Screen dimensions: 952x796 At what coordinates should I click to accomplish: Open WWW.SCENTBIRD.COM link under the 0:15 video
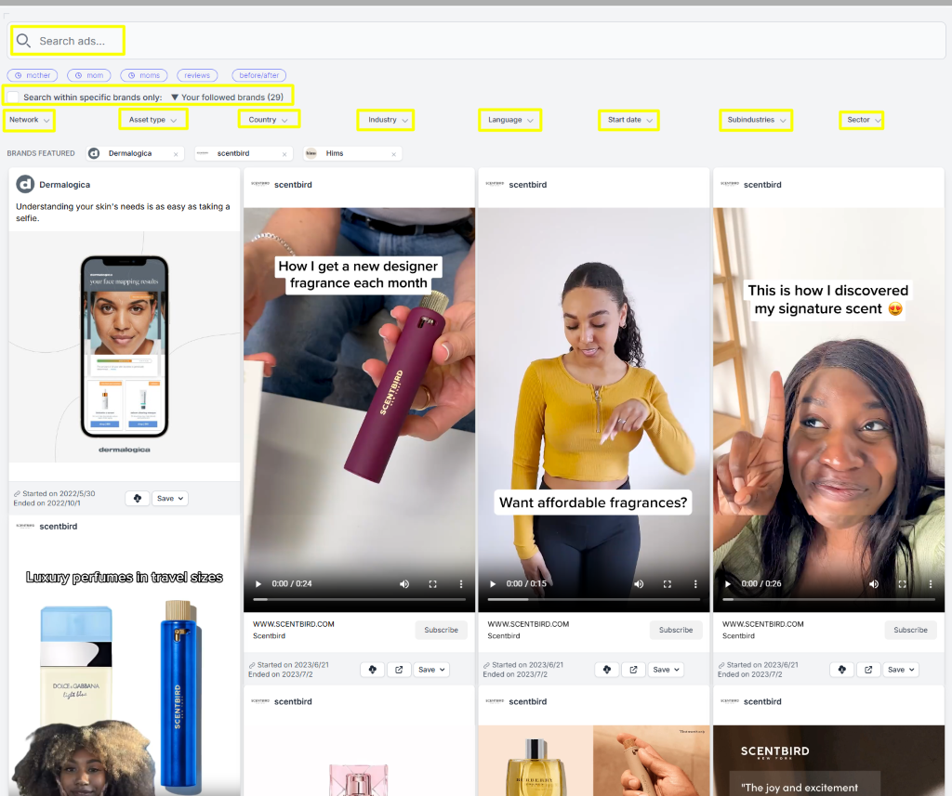click(528, 623)
